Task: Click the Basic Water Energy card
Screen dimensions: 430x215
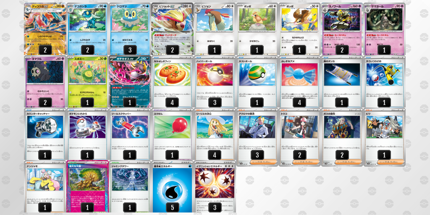Action: 172,187
